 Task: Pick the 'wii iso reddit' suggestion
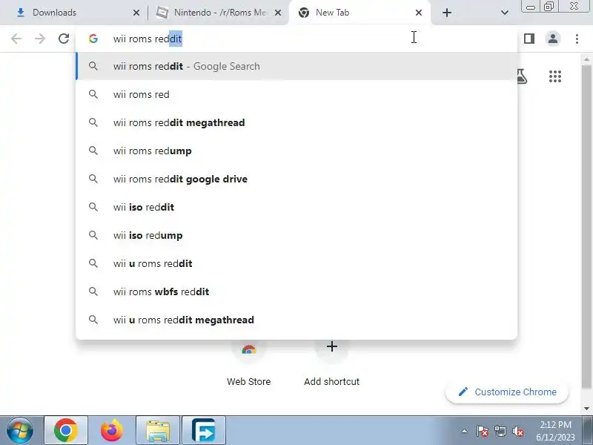pyautogui.click(x=296, y=208)
